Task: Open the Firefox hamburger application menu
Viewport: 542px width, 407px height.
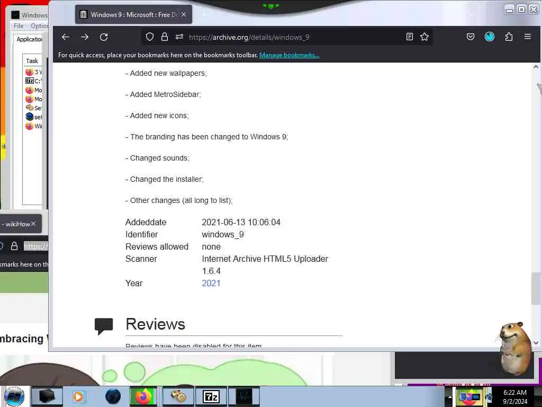Action: [x=528, y=37]
